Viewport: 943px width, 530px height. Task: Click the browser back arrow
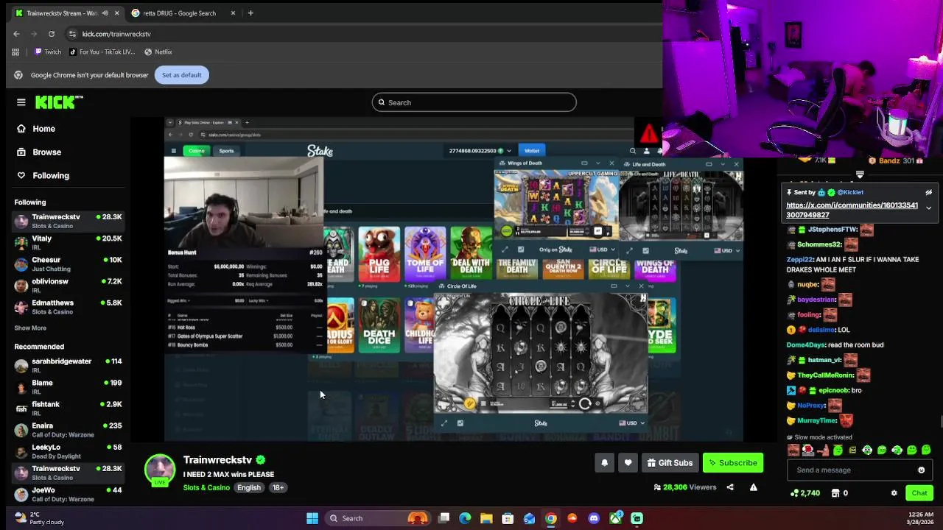click(x=16, y=34)
